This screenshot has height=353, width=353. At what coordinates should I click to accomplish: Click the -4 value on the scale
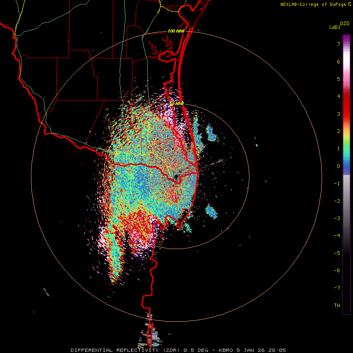click(337, 236)
